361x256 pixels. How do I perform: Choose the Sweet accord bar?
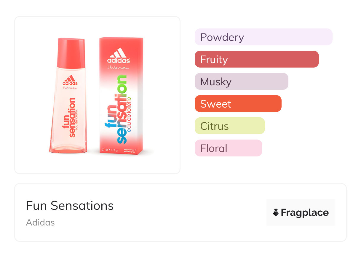coord(238,104)
